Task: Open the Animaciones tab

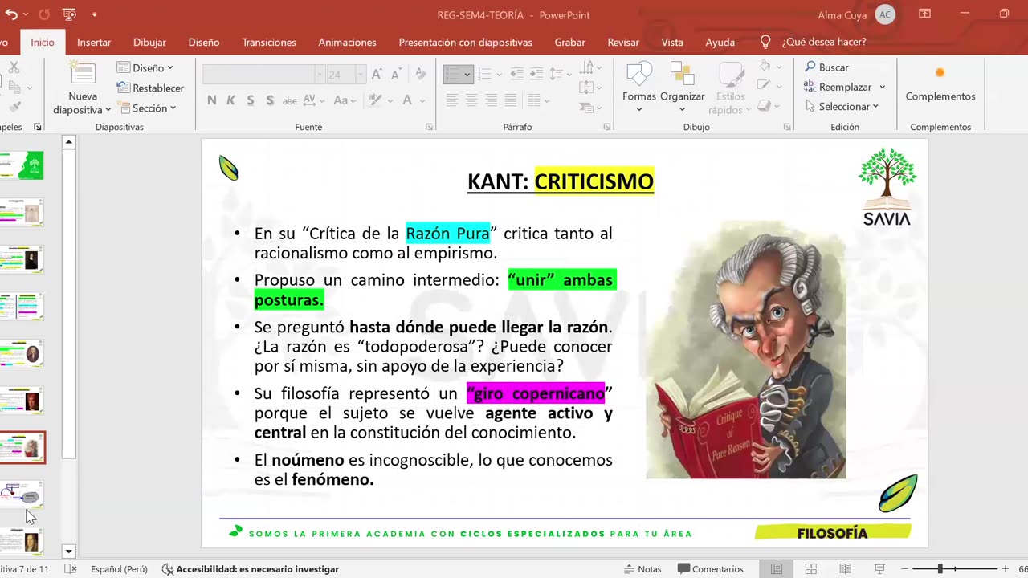Action: [x=347, y=42]
